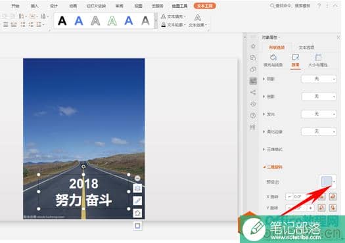The image size is (345, 243).
Task: Click the help circle icon in side strip
Action: coord(253,116)
